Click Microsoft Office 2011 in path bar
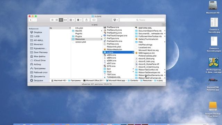Image resolution: width=222 pixels, height=125 pixels. coord(93,81)
